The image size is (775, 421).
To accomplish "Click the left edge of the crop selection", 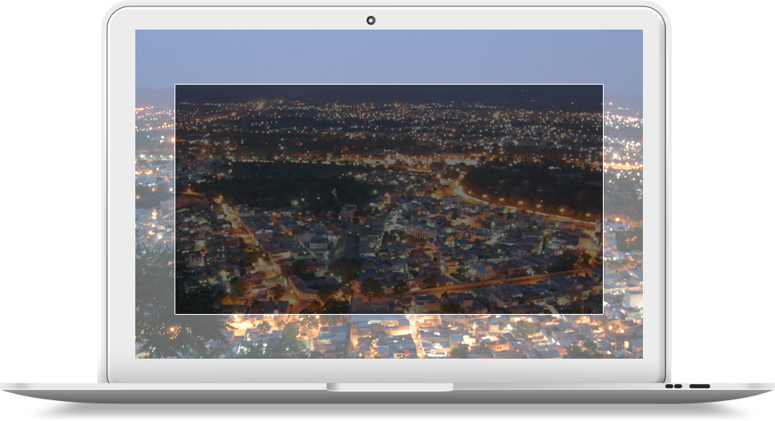I will [x=175, y=199].
